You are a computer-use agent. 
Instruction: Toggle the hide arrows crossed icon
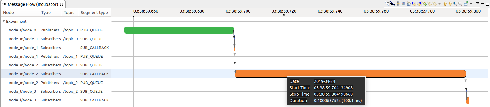pyautogui.click(x=387, y=3)
